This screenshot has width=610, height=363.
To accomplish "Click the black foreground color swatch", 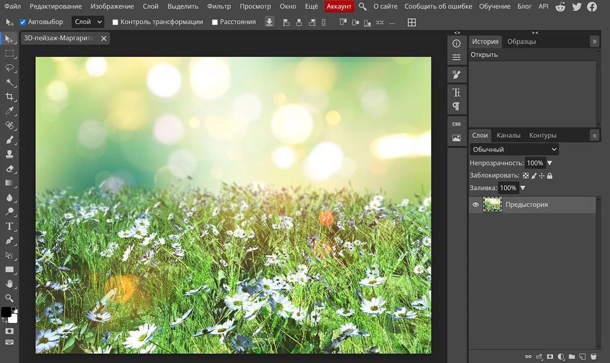I will [6, 312].
